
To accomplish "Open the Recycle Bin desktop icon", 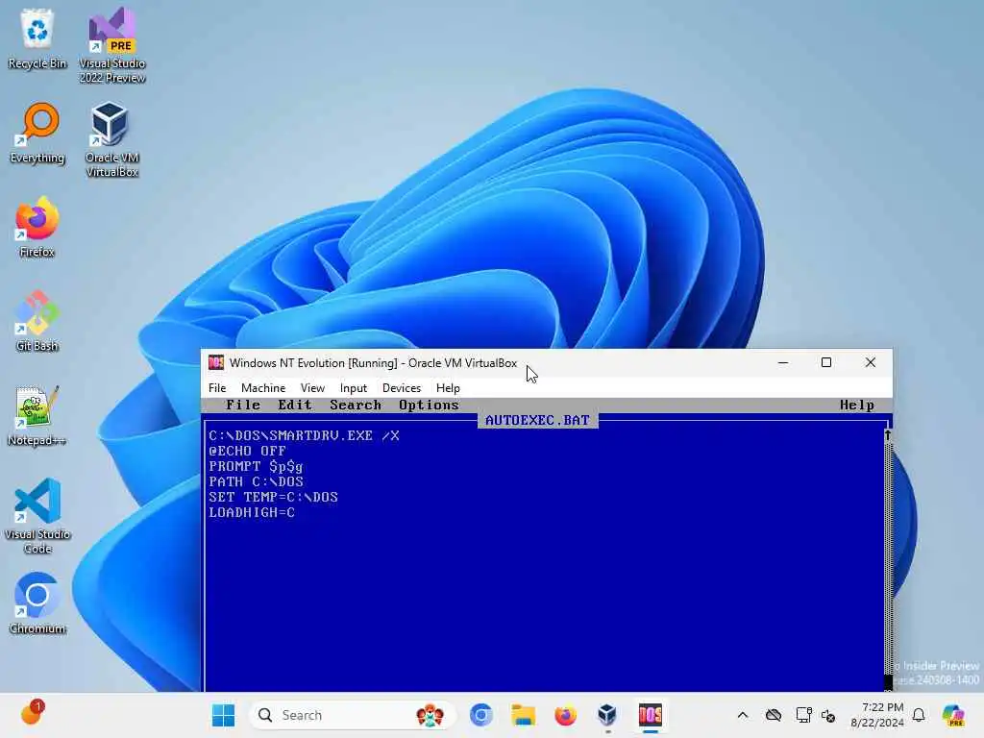I will [x=37, y=38].
